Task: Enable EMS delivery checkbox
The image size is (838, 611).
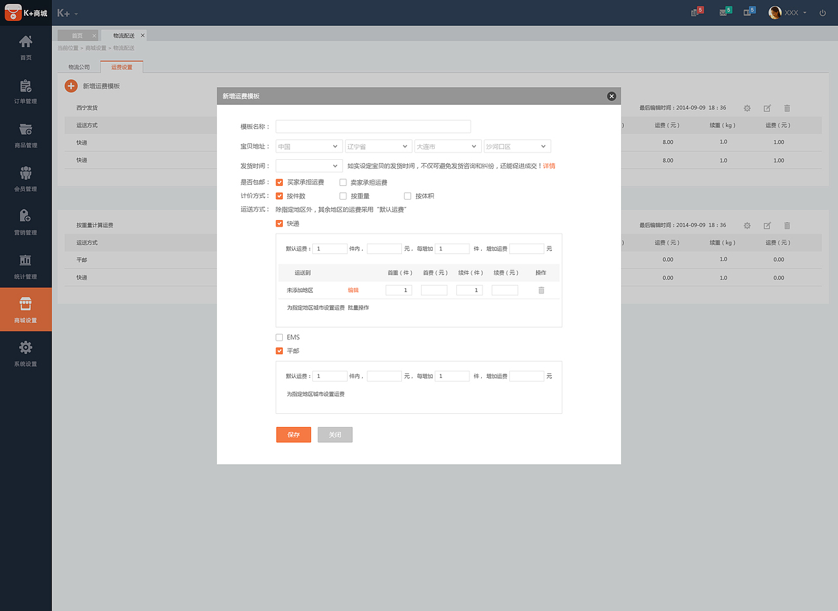Action: [x=280, y=337]
